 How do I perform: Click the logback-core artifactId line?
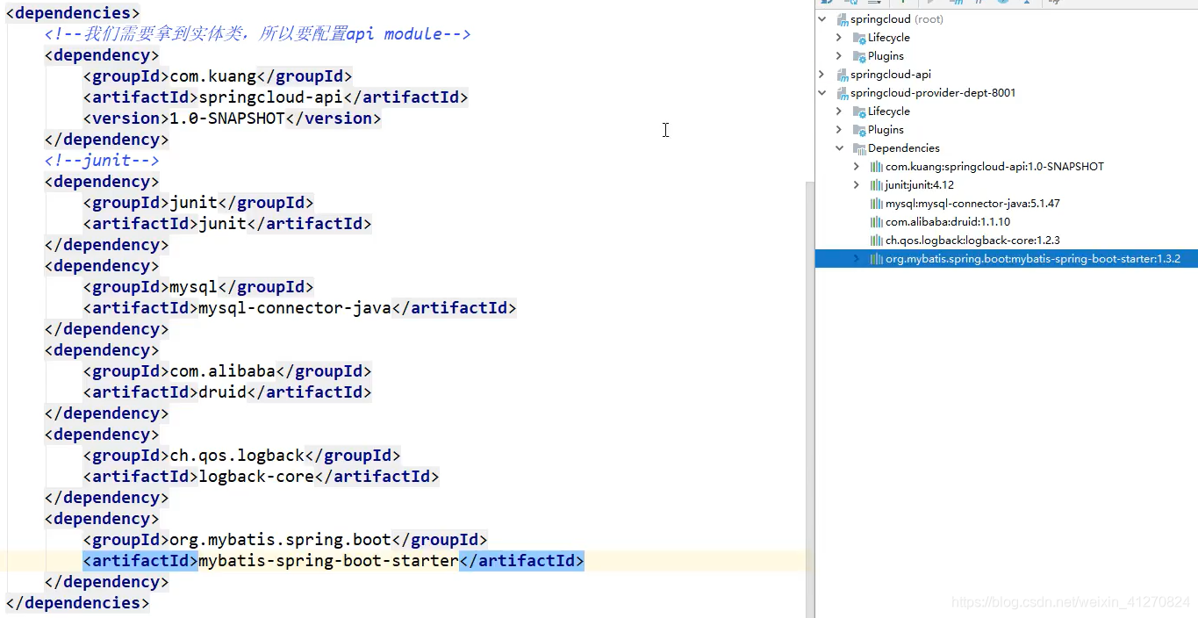tap(261, 477)
